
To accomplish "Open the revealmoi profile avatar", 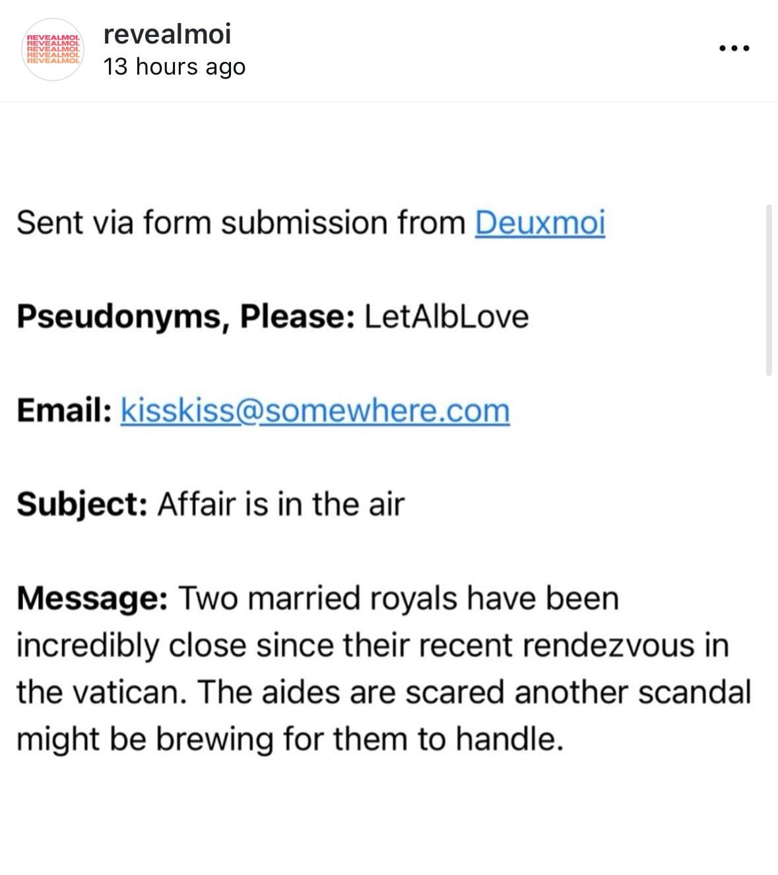I will coord(52,49).
